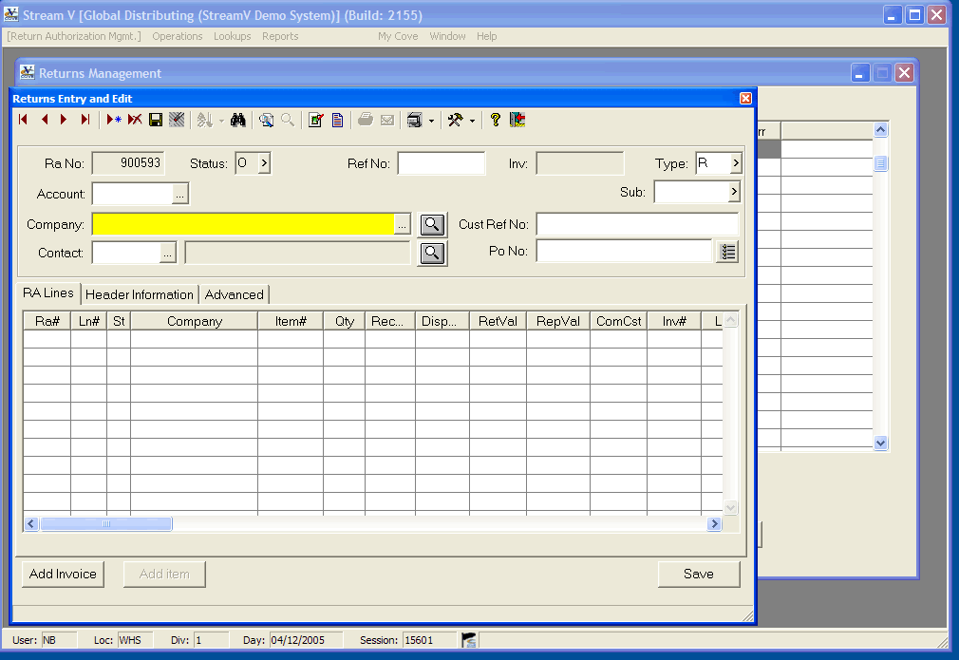959x660 pixels.
Task: Click the Stream V title bar app icon
Action: [11, 14]
